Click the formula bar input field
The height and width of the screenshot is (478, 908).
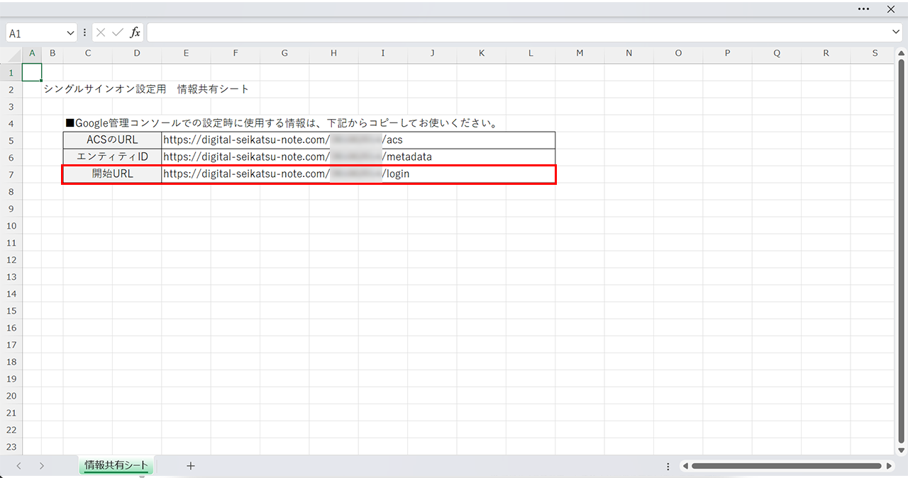[x=518, y=33]
